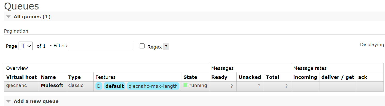Enable the Regex checkbox
This screenshot has height=106, width=385.
coord(142,46)
